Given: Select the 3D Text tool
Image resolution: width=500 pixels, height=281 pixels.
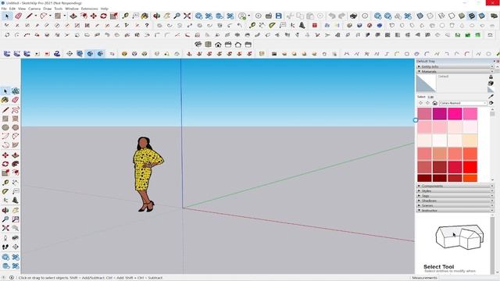Looking at the screenshot, I should [x=16, y=200].
